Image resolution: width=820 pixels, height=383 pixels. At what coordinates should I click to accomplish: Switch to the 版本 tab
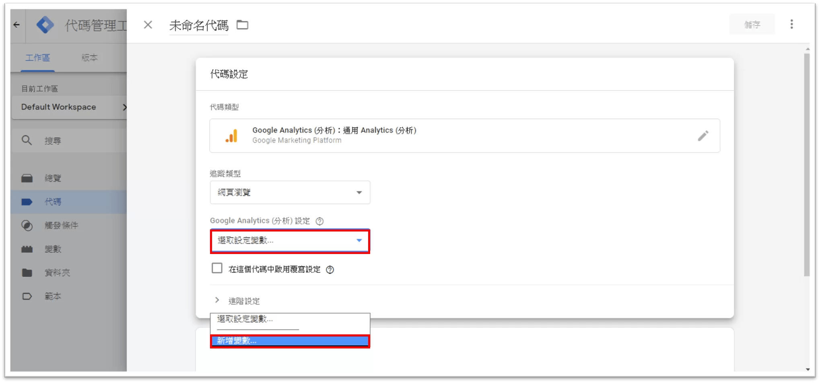pyautogui.click(x=89, y=58)
